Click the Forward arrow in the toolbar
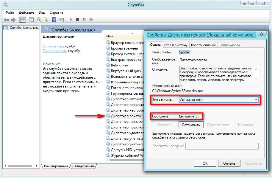Image resolution: width=272 pixels, height=178 pixels. click(x=13, y=20)
